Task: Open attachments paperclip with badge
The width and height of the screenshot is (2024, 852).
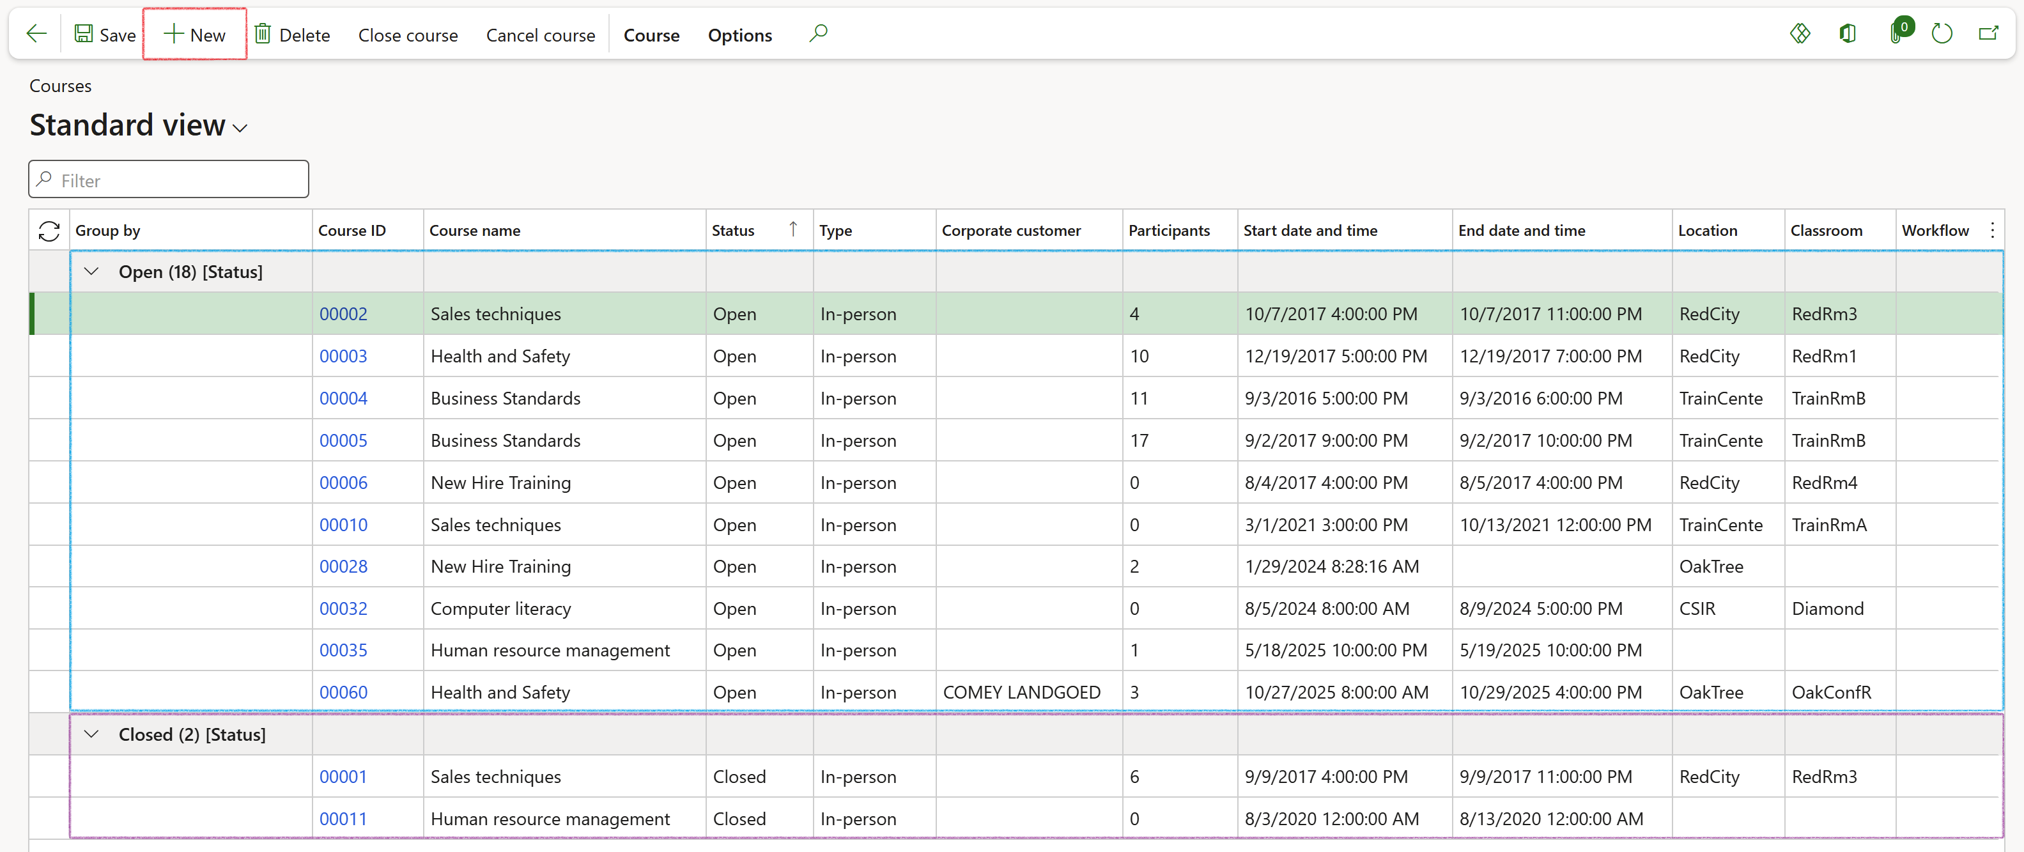Action: [1896, 34]
